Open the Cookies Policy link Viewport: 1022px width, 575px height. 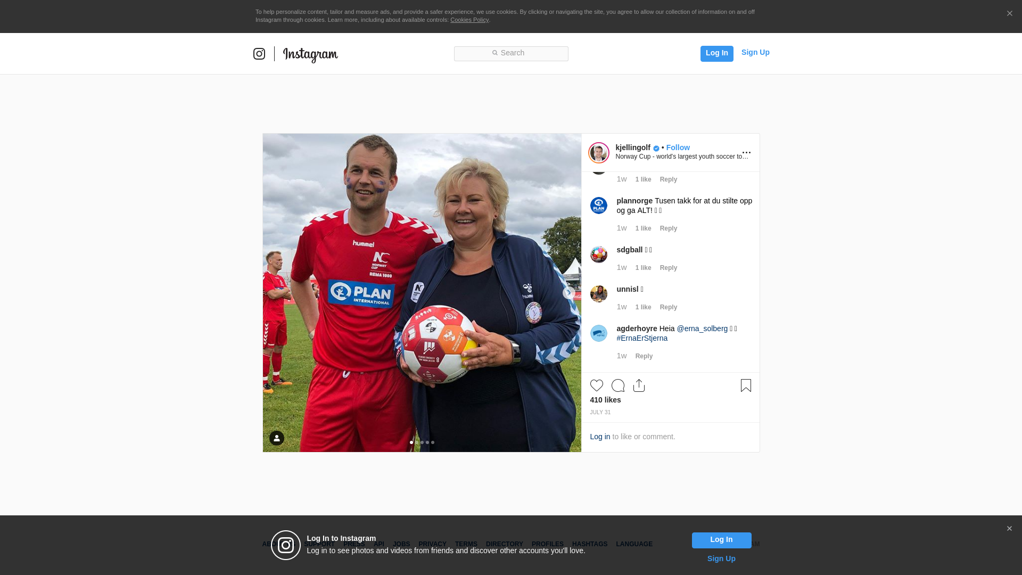[469, 20]
